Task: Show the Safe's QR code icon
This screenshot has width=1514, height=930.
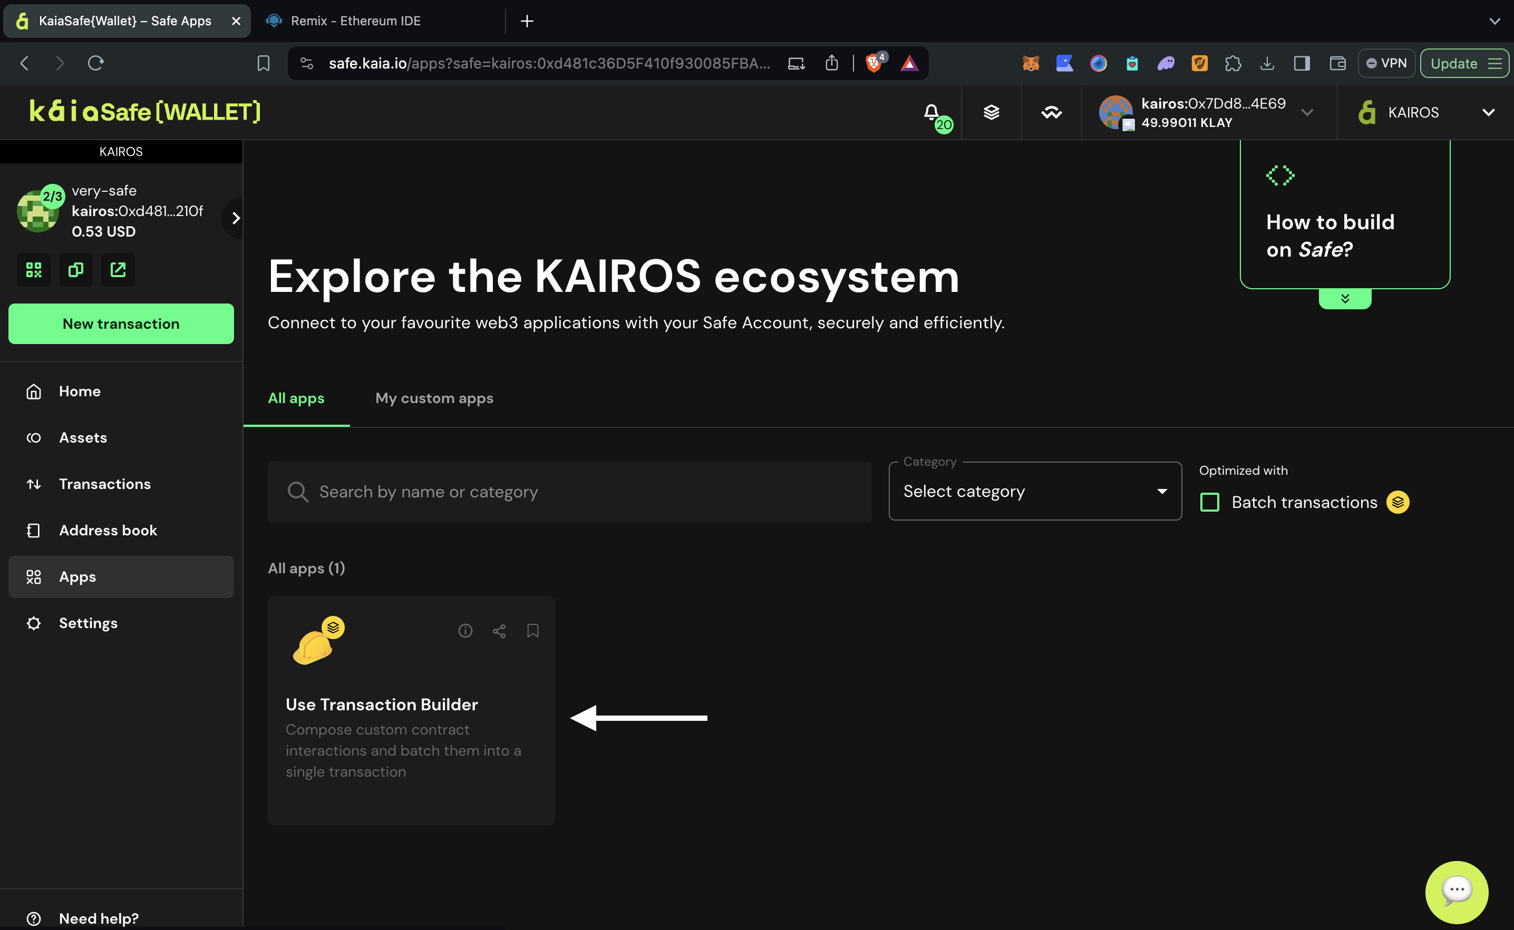Action: click(34, 270)
